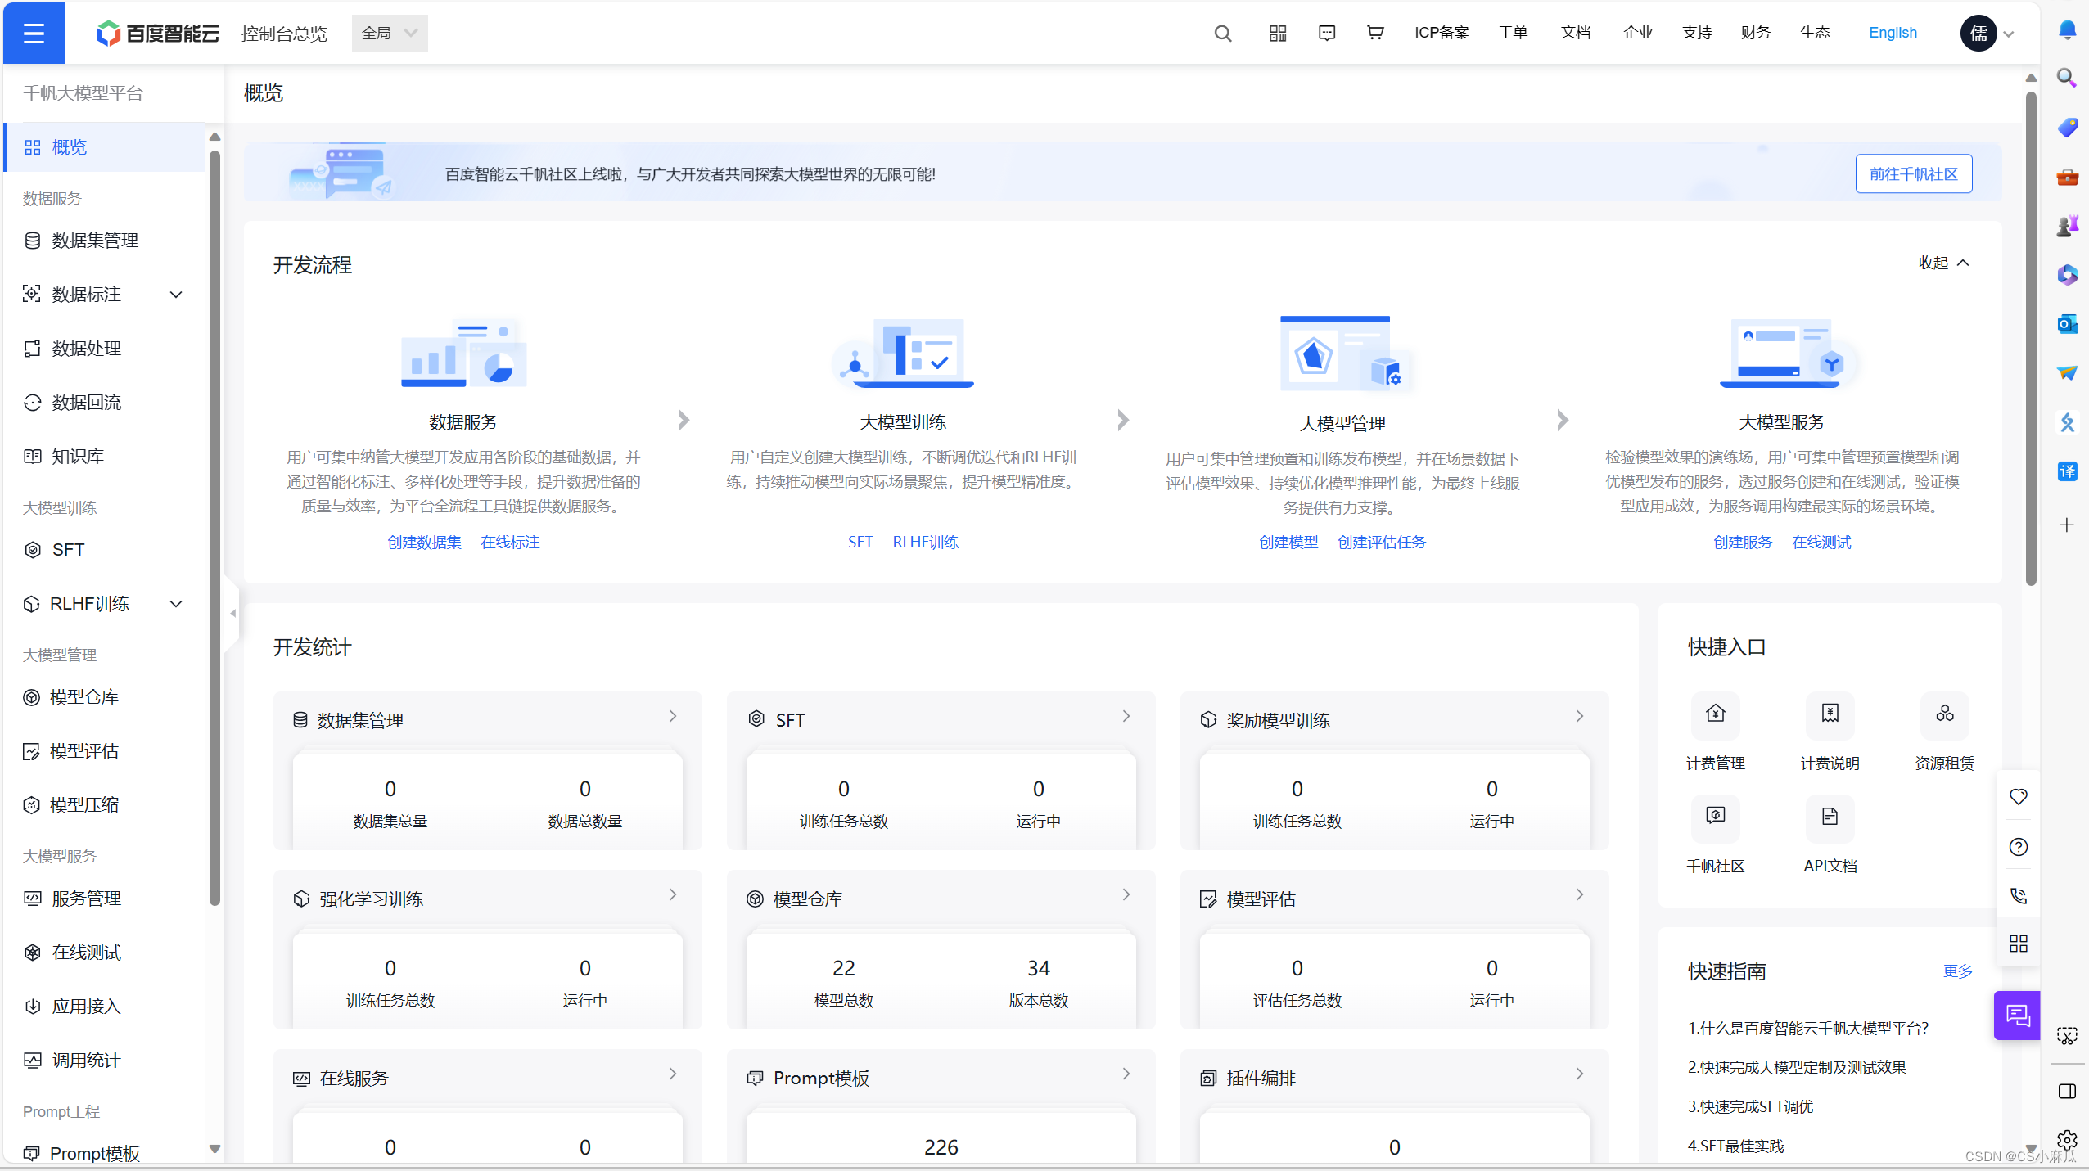Screen dimensions: 2089x1171
Task: Click the data service illustration
Action: pyautogui.click(x=463, y=352)
